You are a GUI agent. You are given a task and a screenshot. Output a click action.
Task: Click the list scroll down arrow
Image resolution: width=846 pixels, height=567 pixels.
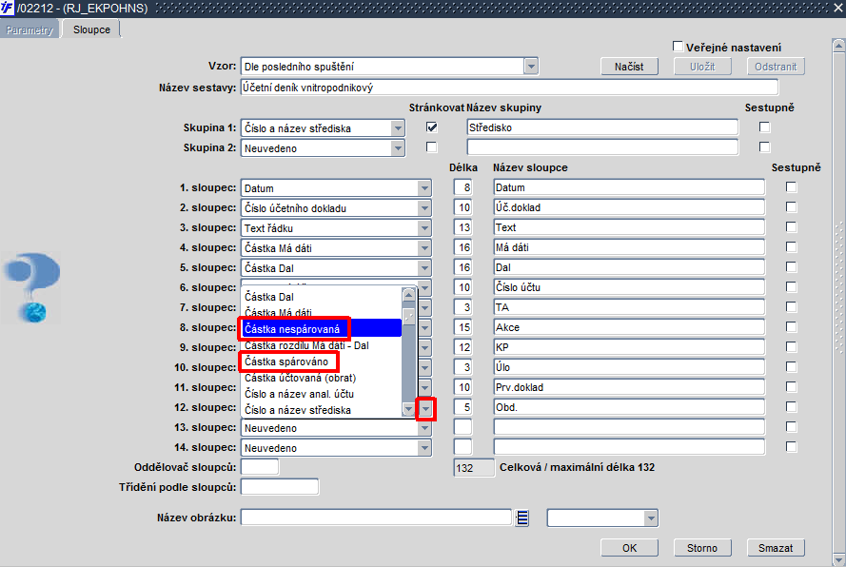click(x=408, y=410)
